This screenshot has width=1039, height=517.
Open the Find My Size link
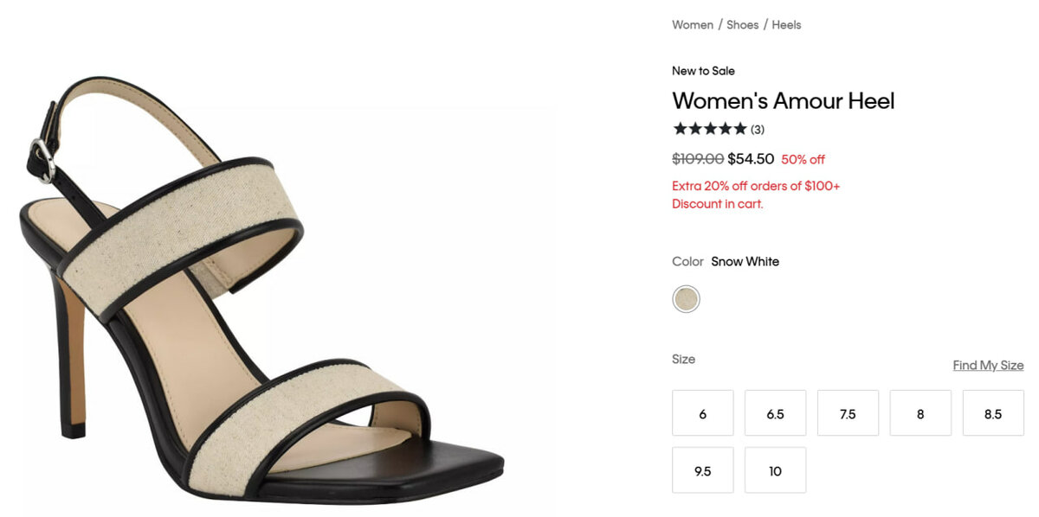click(x=988, y=365)
